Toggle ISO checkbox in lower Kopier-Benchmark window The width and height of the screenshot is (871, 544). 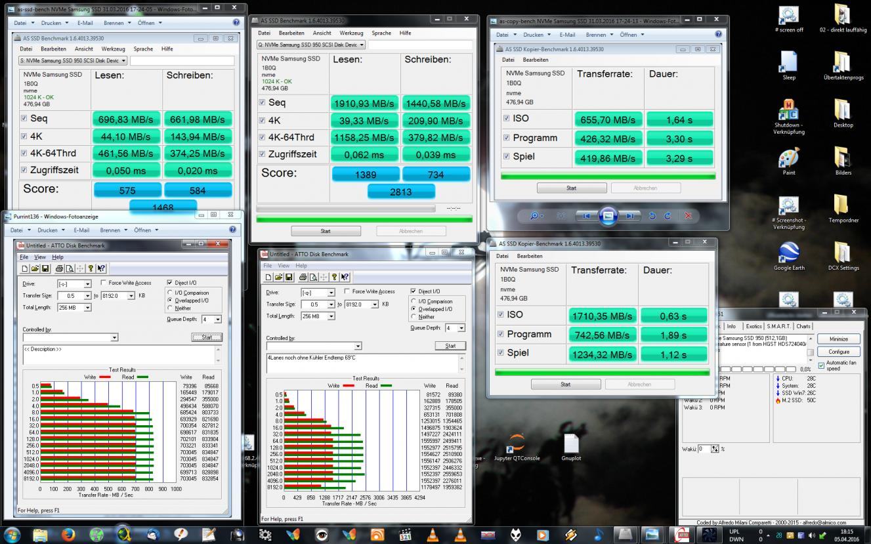501,315
